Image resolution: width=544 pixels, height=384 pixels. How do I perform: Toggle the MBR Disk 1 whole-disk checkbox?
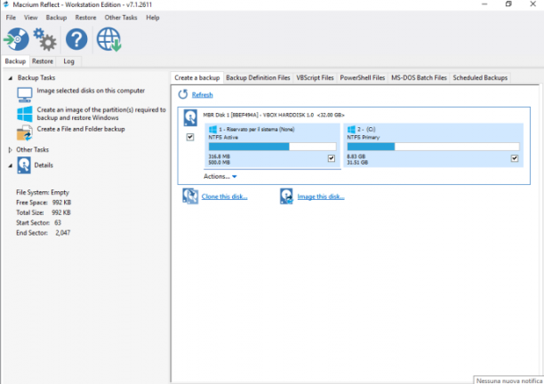(190, 137)
